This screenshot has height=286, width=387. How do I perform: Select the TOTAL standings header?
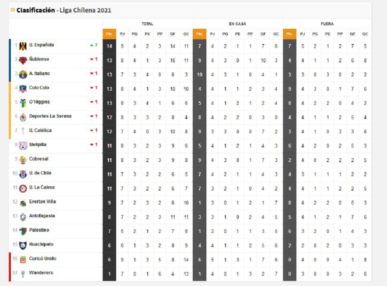click(x=147, y=24)
